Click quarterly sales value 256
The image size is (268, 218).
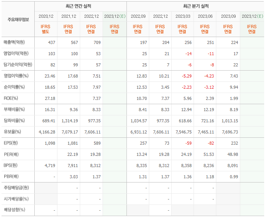tap(188, 42)
